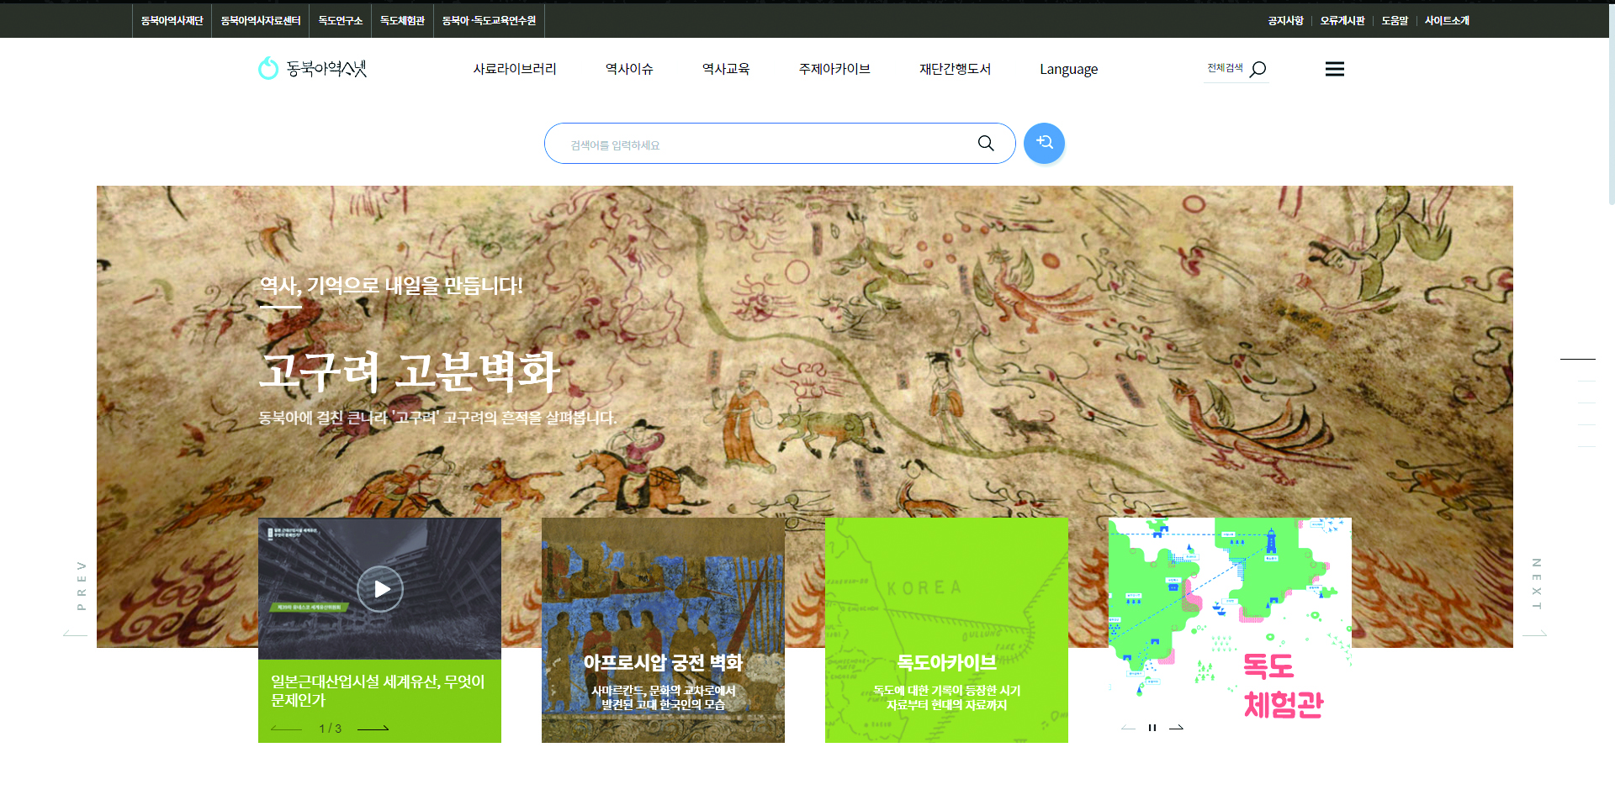Open 역사교육 menu

[726, 69]
